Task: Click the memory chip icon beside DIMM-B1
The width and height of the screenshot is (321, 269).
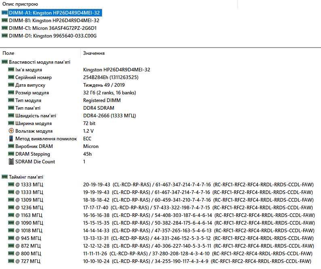Action: [x=4, y=20]
